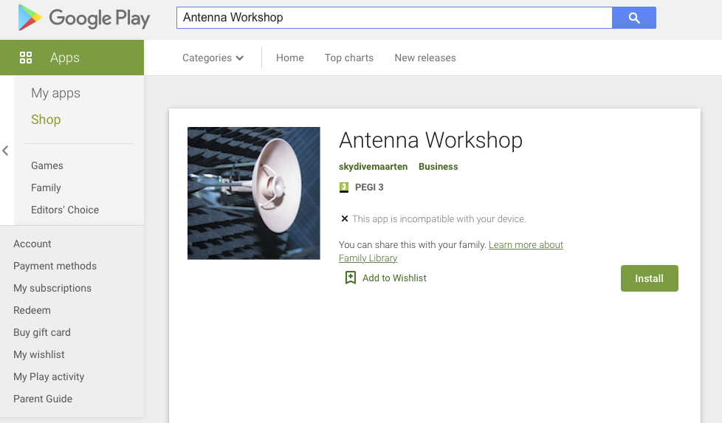Open Editors' Choice section

[x=65, y=210]
